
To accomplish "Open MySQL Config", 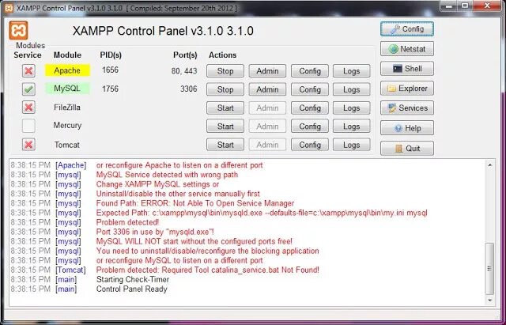I will click(x=310, y=89).
